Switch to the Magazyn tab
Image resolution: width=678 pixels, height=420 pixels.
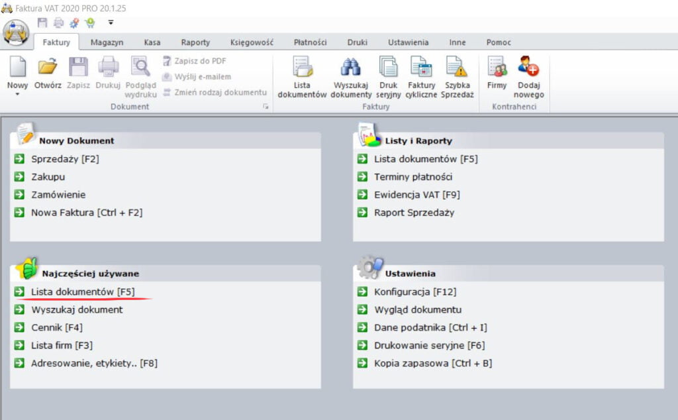tap(107, 42)
